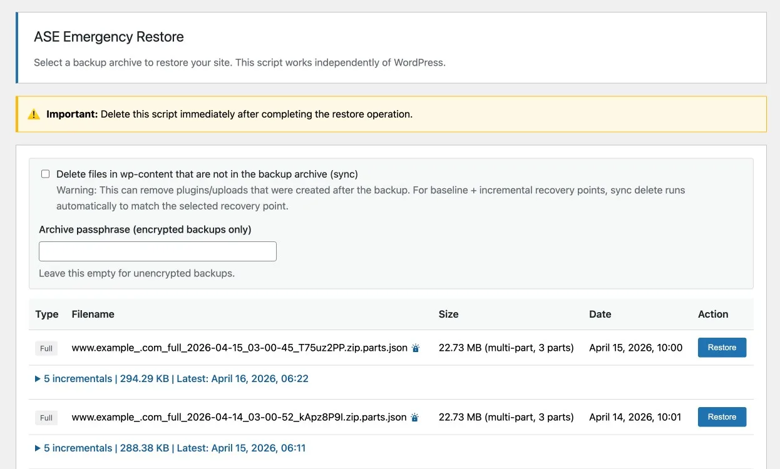Image resolution: width=780 pixels, height=469 pixels.
Task: Click the Full badge on the April 14 backup
Action: (46, 418)
